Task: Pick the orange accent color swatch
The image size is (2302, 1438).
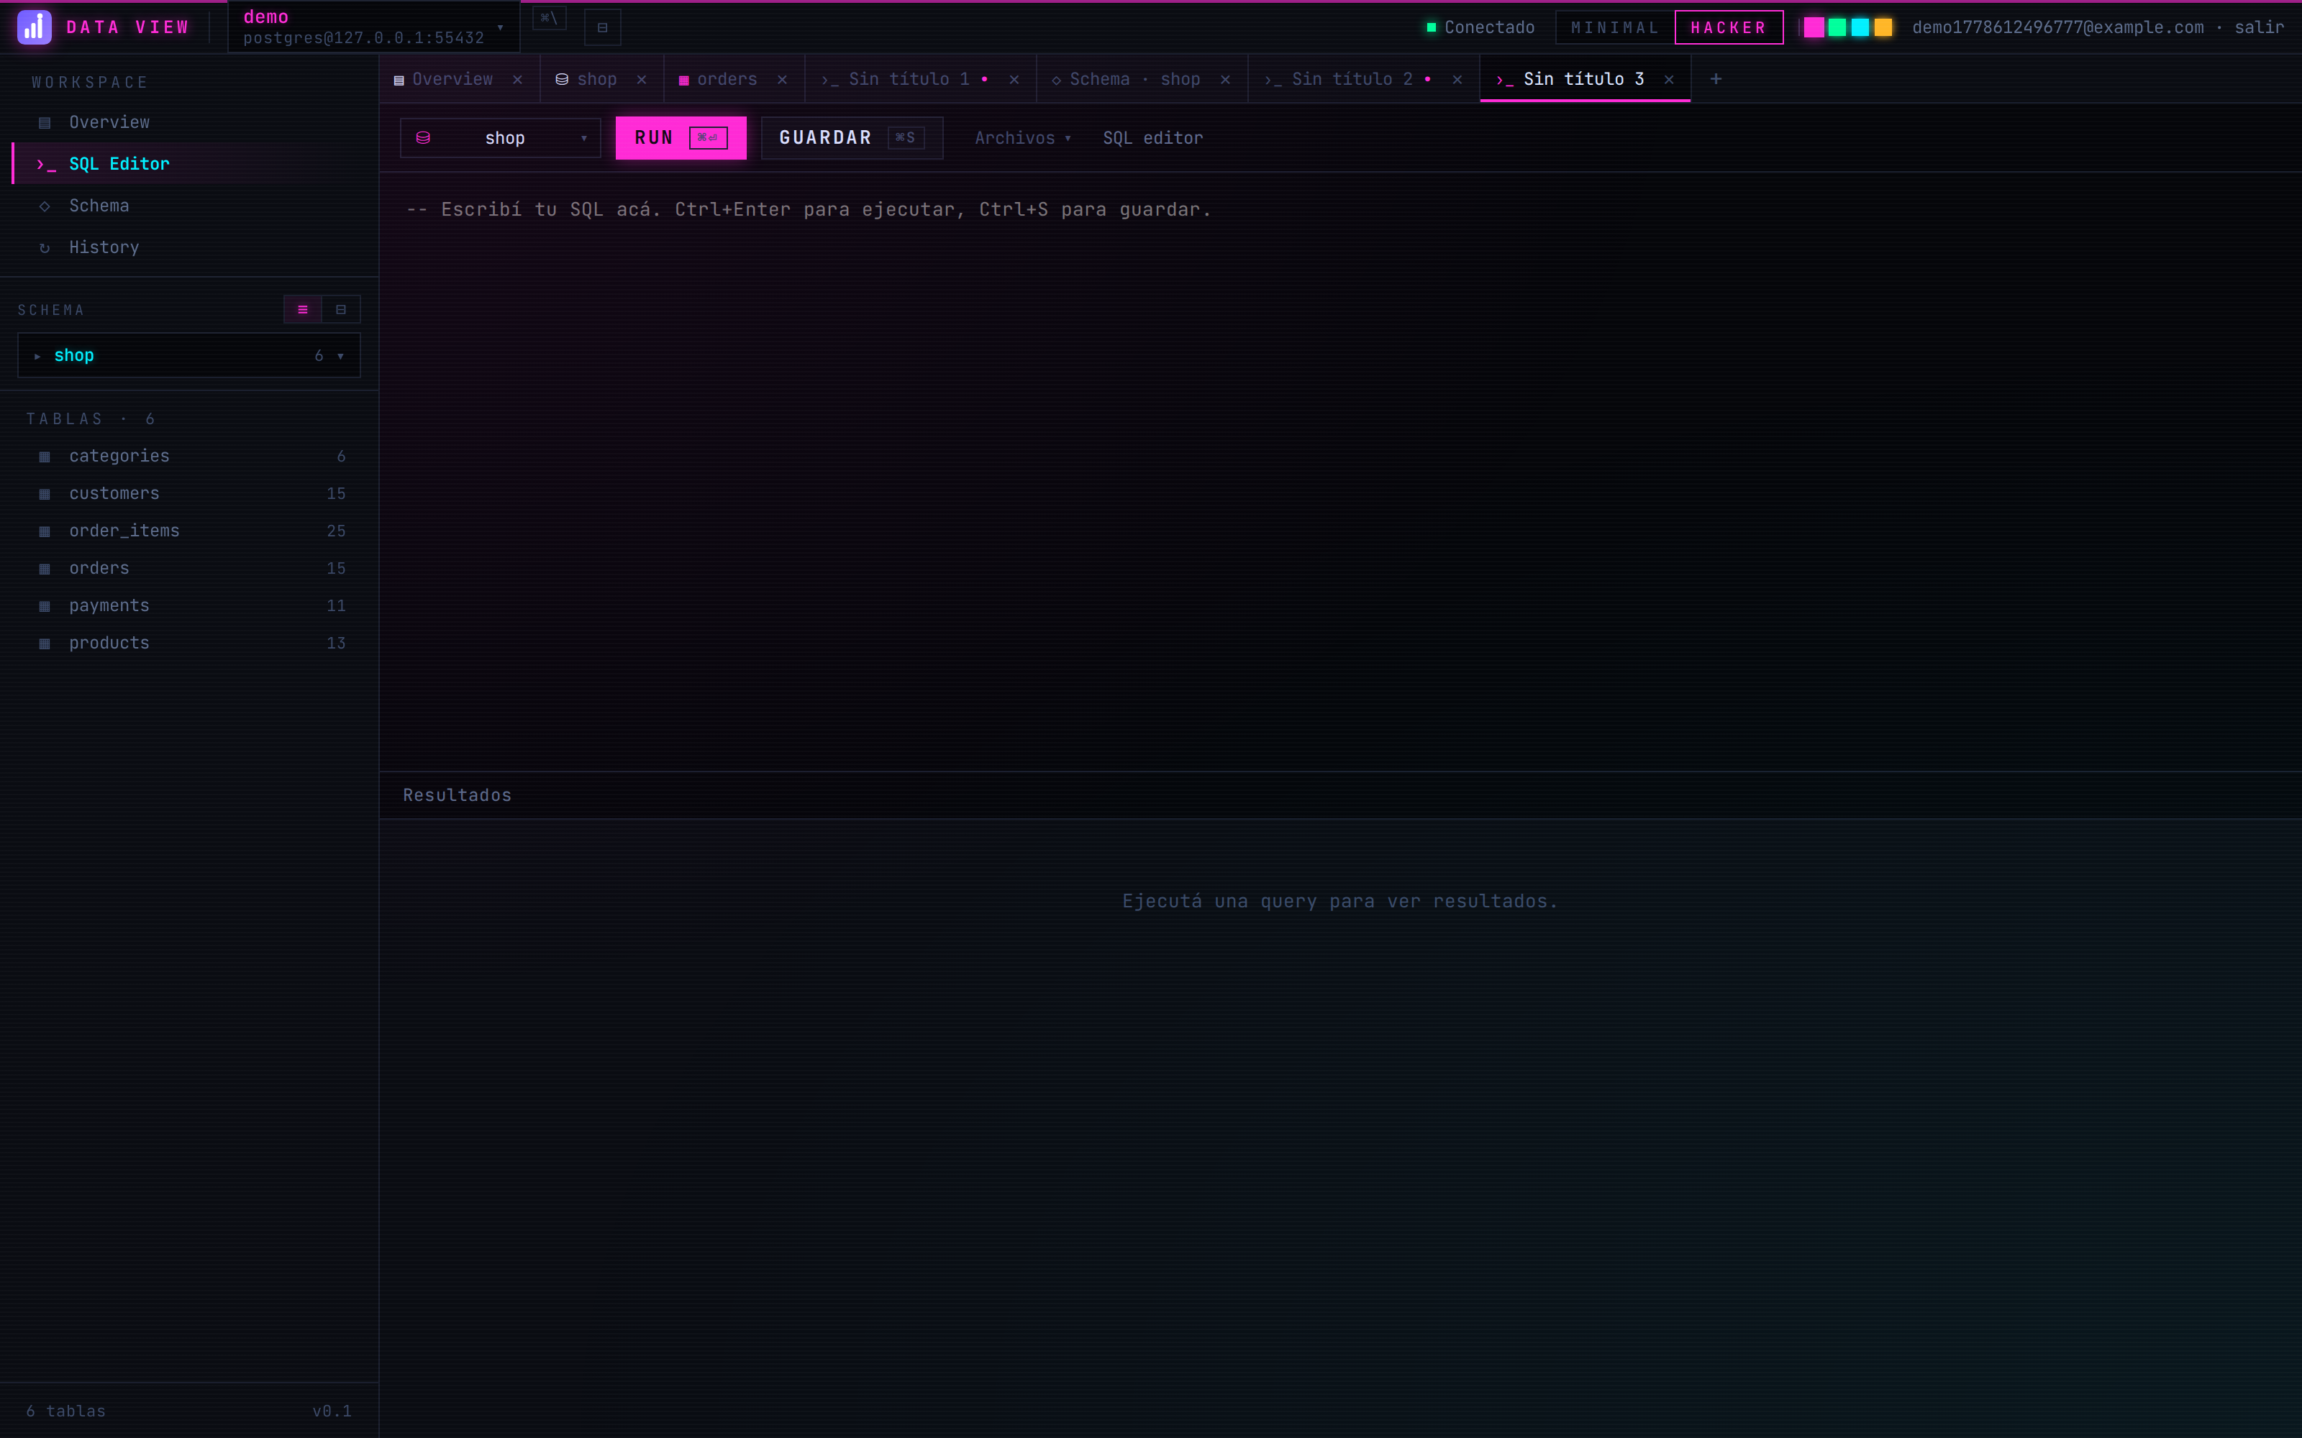Action: tap(1883, 27)
